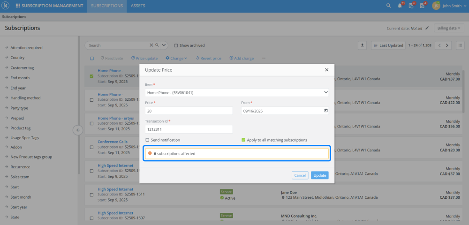
Task: Open the clipboard clock icon with badge 6
Action: click(x=411, y=6)
